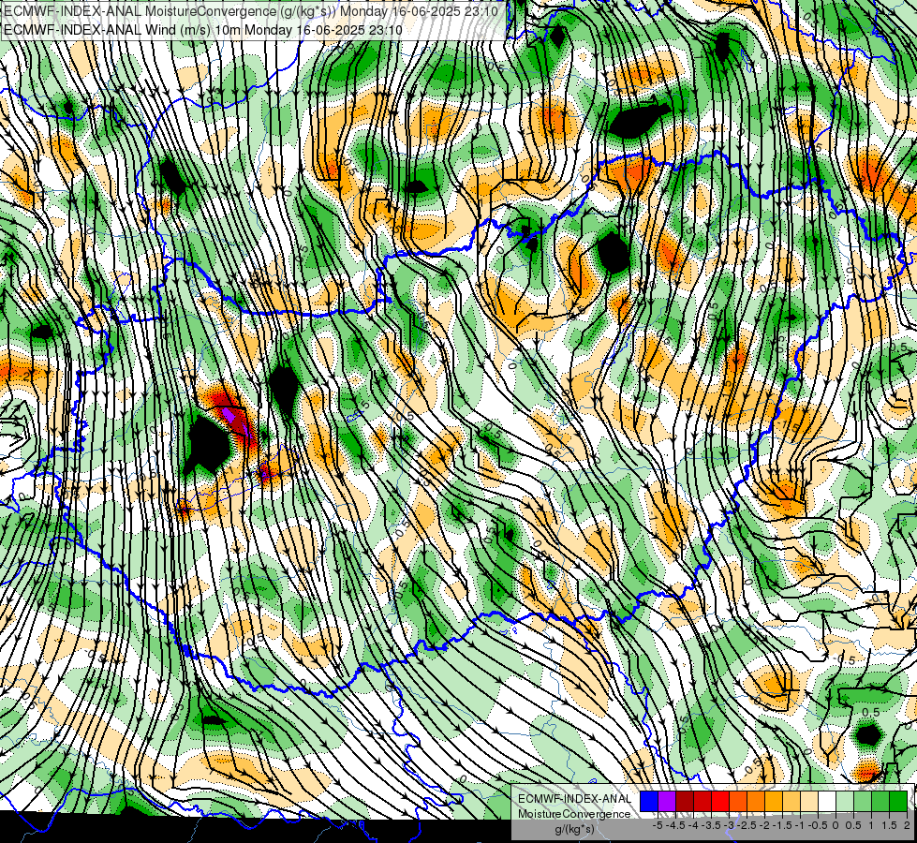Click the purple extreme-minimum spot on the map
The width and height of the screenshot is (917, 843).
[x=229, y=415]
